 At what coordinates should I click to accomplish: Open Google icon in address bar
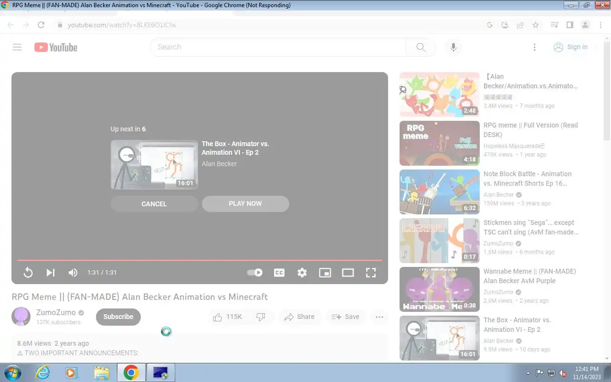(490, 25)
